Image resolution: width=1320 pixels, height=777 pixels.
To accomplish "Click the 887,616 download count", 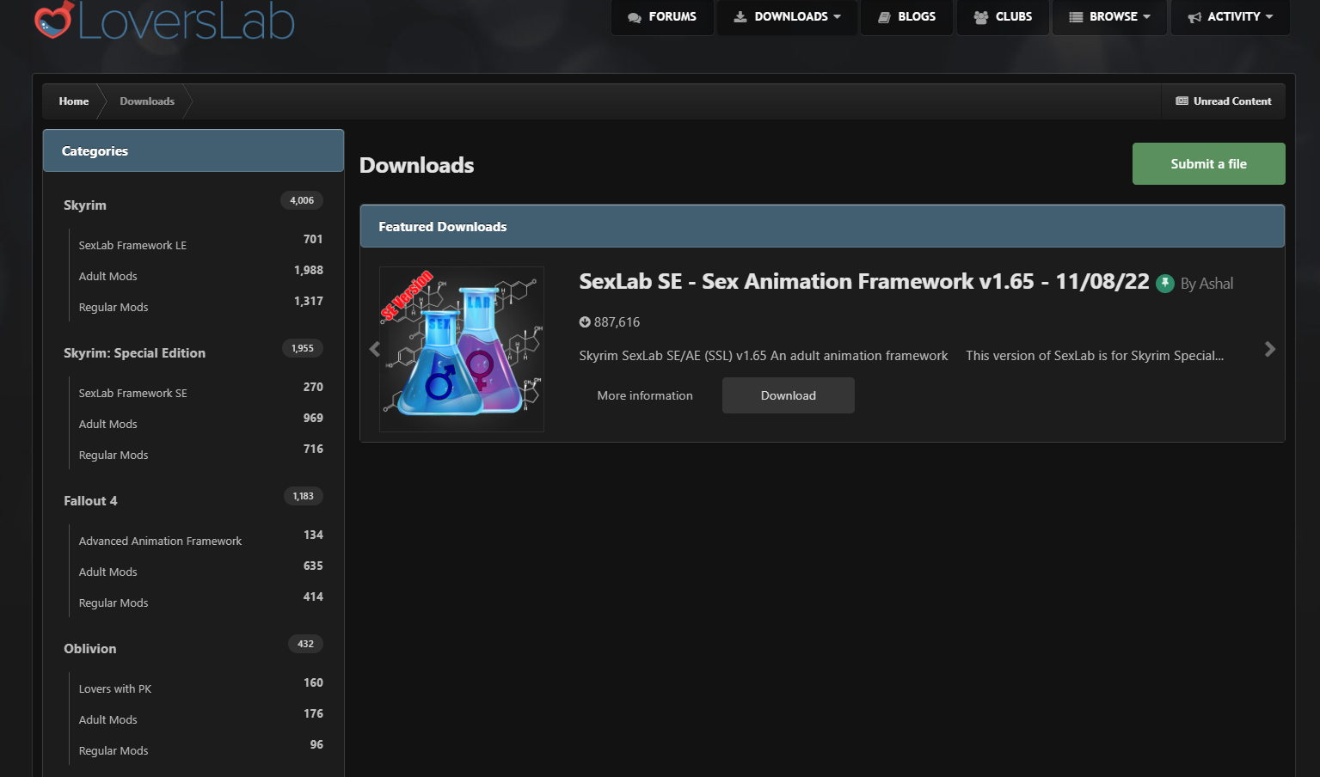I will [610, 322].
